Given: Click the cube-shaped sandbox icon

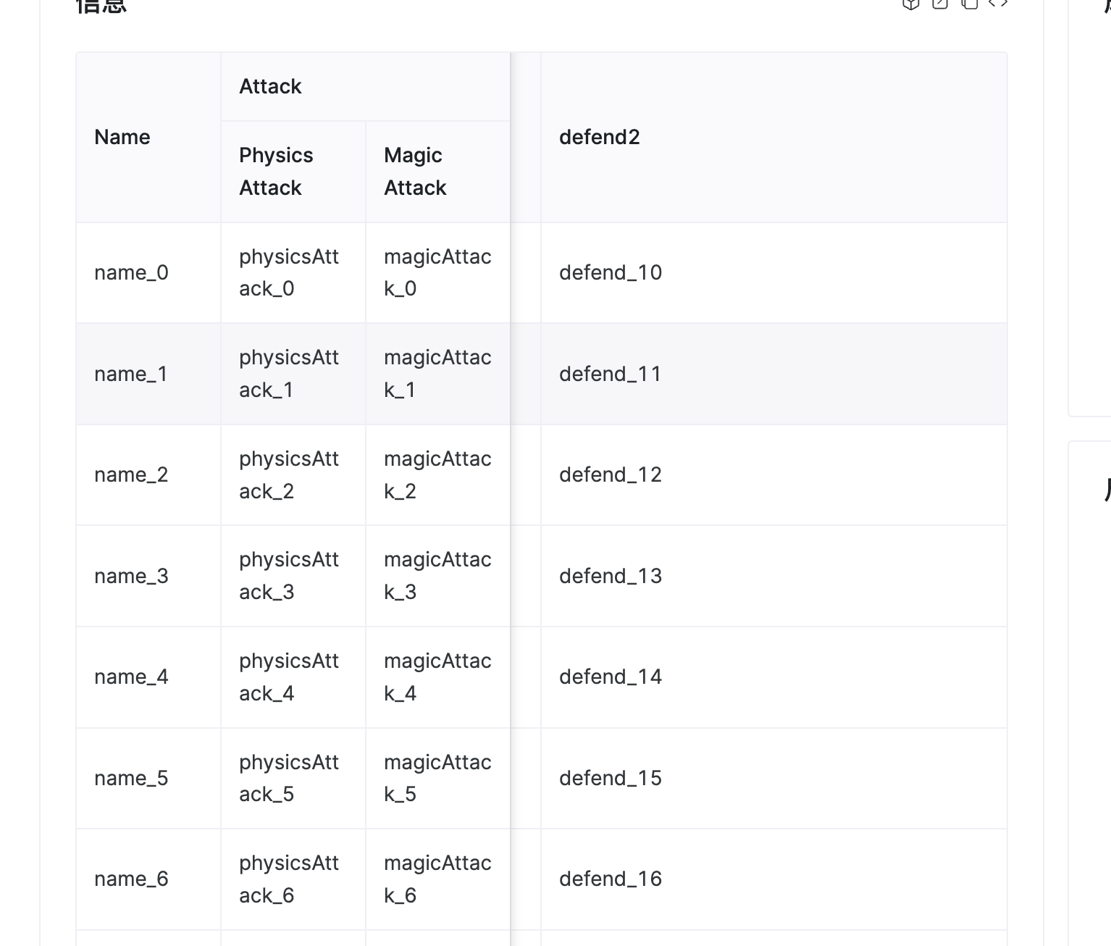Looking at the screenshot, I should pos(910,4).
